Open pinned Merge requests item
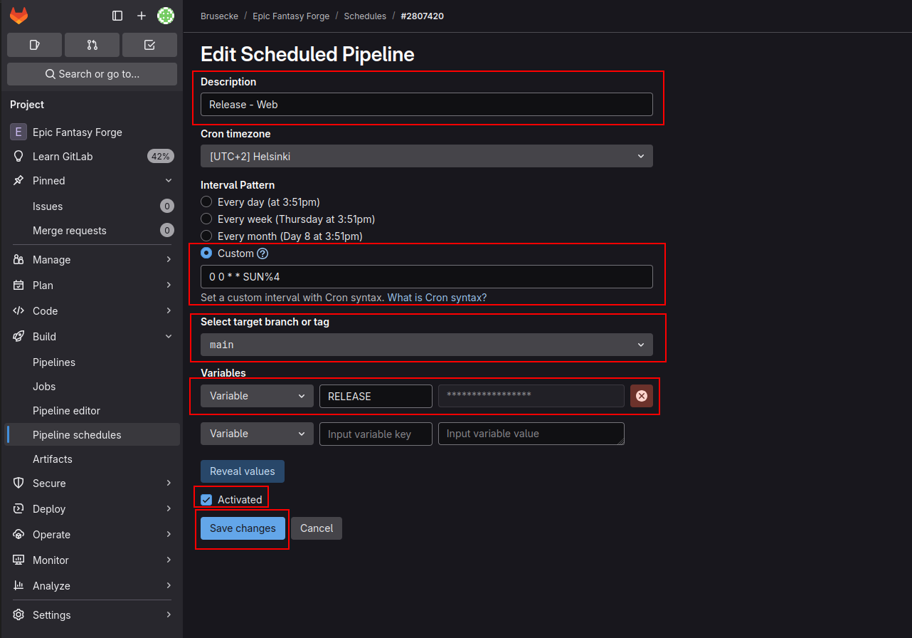This screenshot has height=638, width=912. [x=92, y=231]
